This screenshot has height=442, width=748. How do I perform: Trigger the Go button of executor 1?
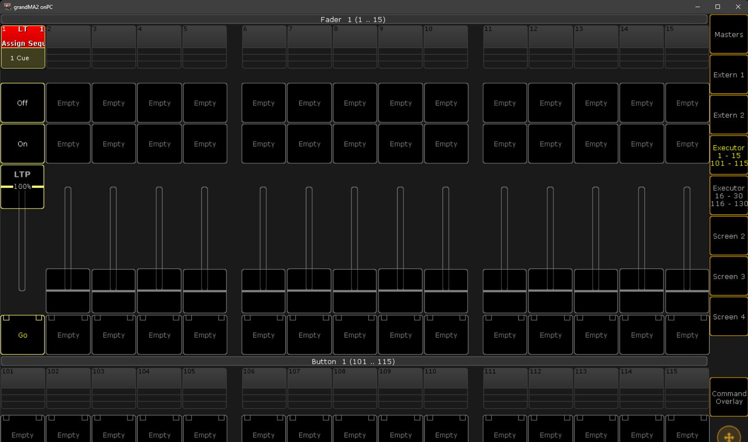coord(23,335)
